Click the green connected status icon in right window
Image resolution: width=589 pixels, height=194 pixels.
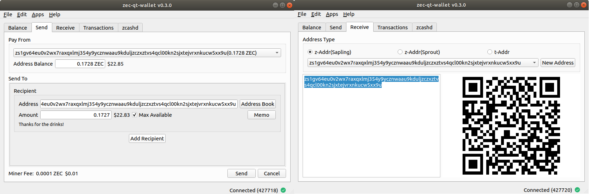click(577, 190)
